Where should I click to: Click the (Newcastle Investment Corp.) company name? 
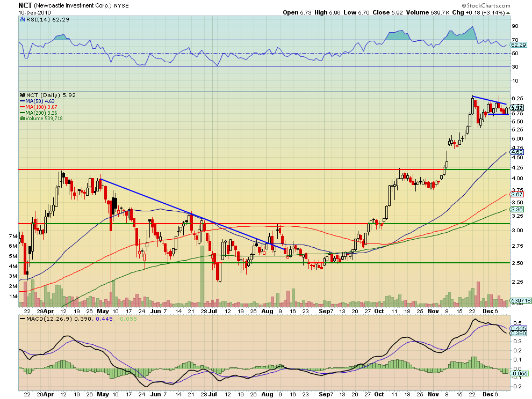73,5
